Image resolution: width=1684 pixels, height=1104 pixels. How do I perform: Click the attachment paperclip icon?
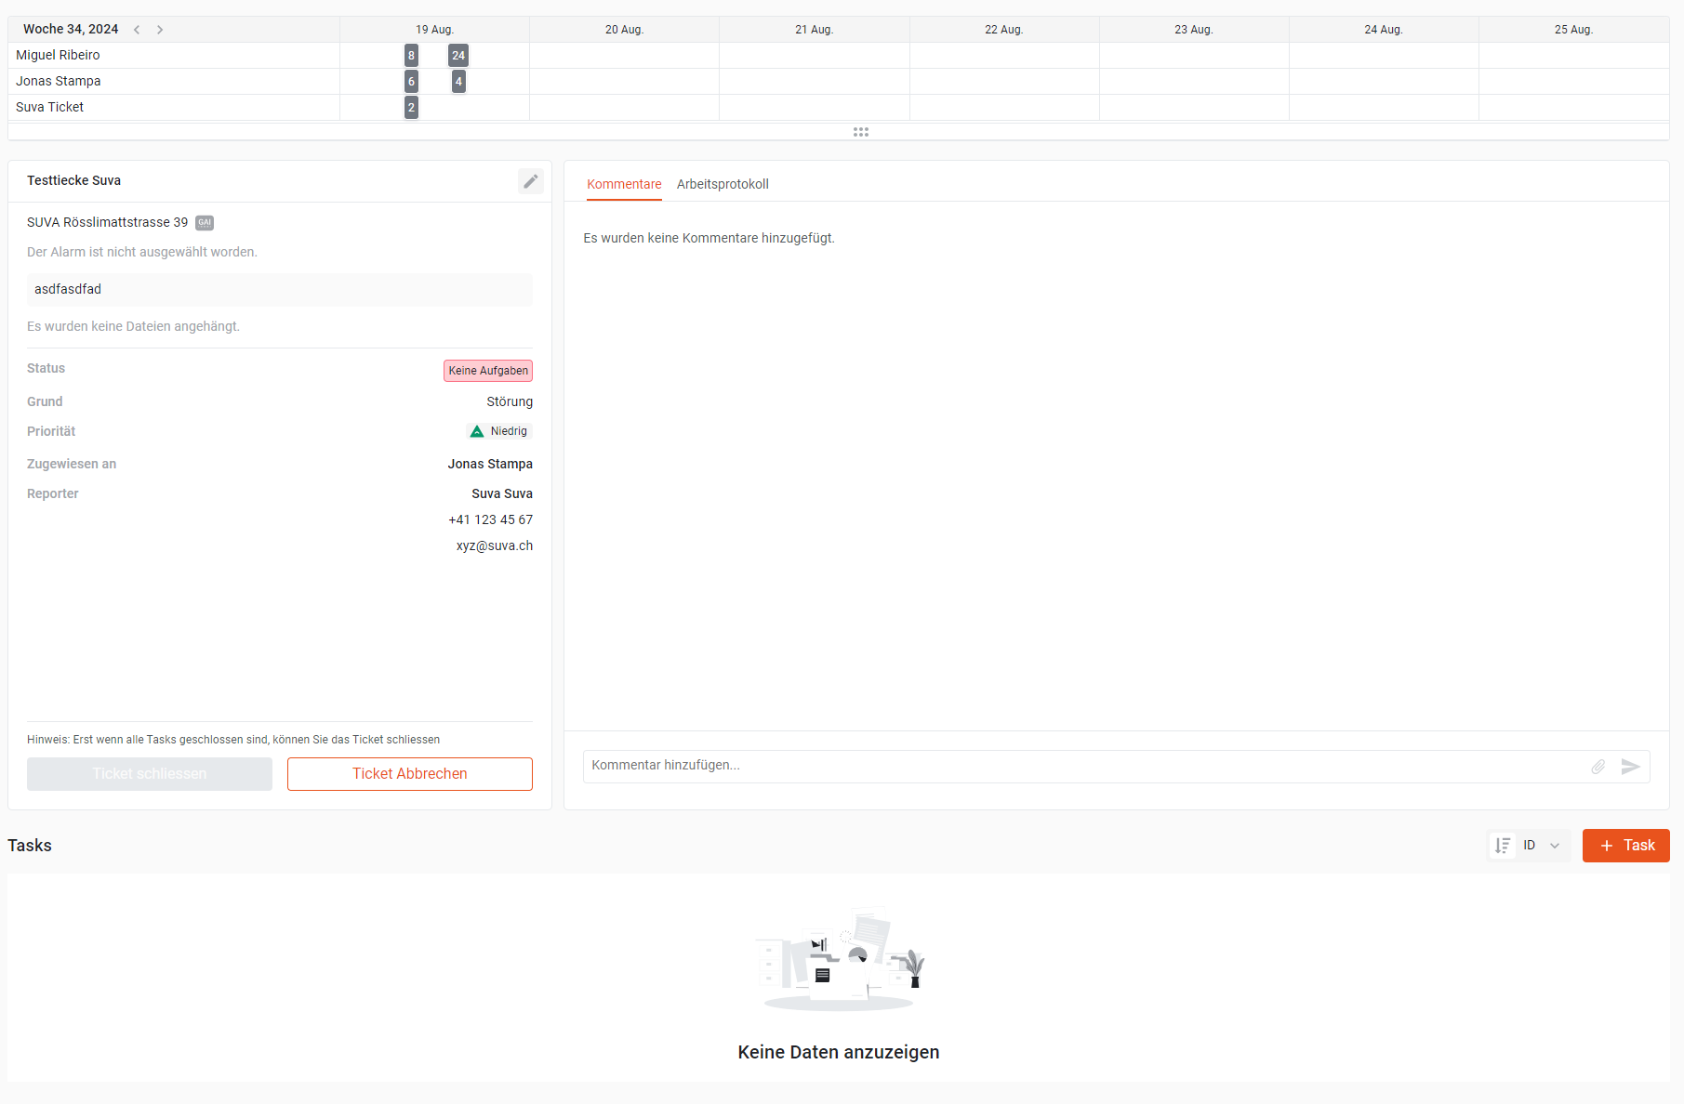1598,767
